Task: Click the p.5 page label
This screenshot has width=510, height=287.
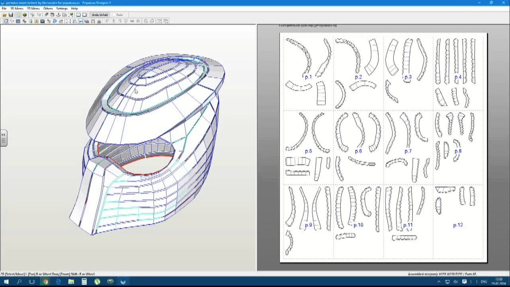Action: (x=308, y=151)
